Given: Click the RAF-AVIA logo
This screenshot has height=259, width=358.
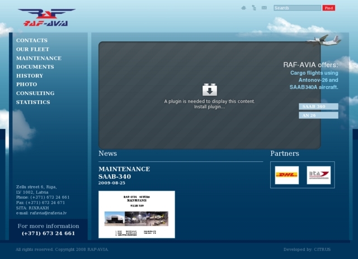Looking at the screenshot, I should click(x=46, y=17).
